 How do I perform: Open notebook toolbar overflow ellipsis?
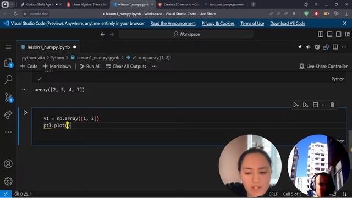point(154,66)
